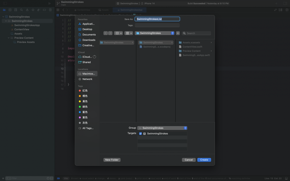
Task: Select Downloads in Favorites sidebar
Action: pyautogui.click(x=87, y=40)
